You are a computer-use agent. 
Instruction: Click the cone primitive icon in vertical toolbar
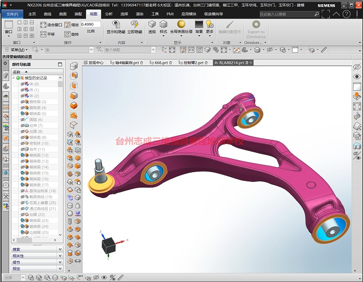(x=78, y=205)
